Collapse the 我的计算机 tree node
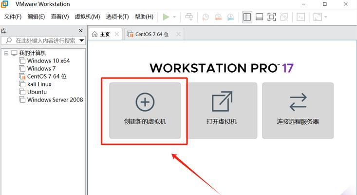This screenshot has height=195, width=357. [6, 53]
